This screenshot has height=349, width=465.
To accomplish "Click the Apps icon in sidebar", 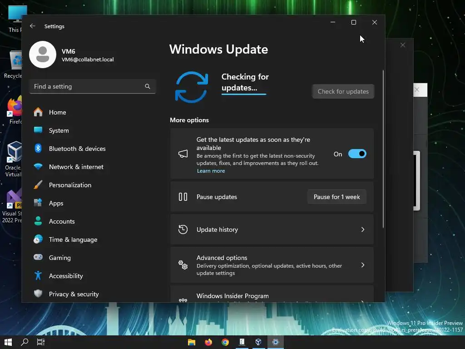I will (x=38, y=203).
